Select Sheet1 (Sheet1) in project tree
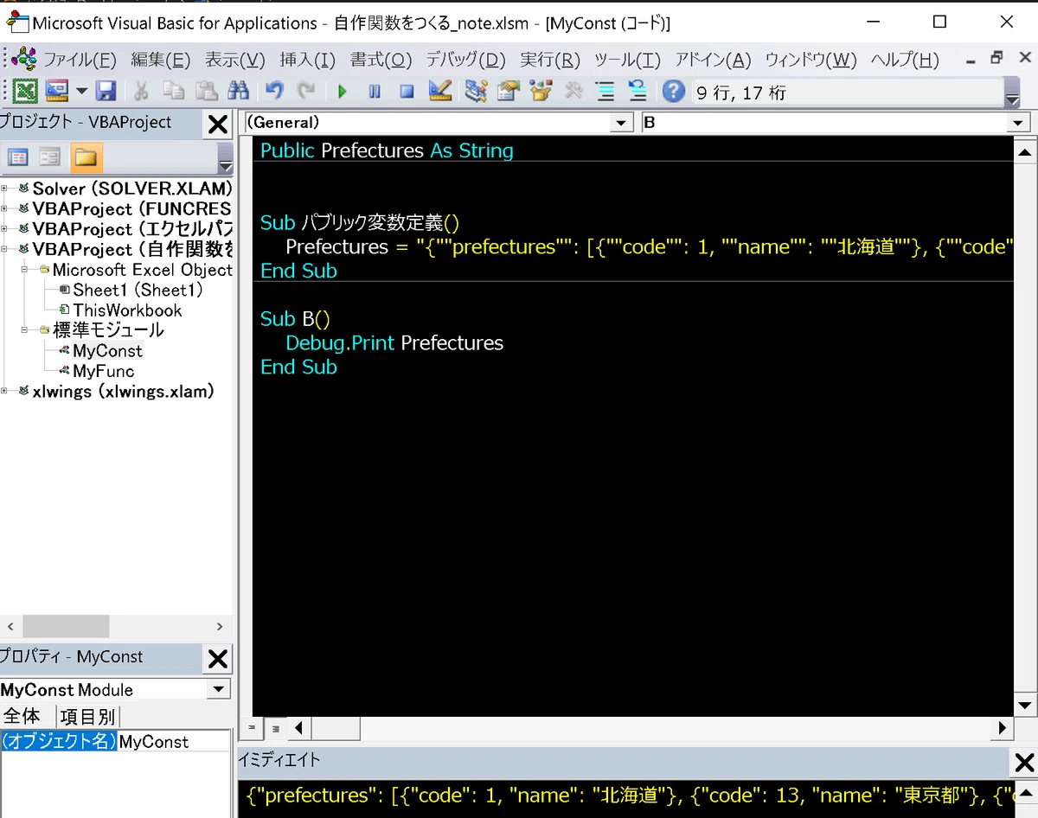Screen dimensions: 1038x818 [x=137, y=290]
